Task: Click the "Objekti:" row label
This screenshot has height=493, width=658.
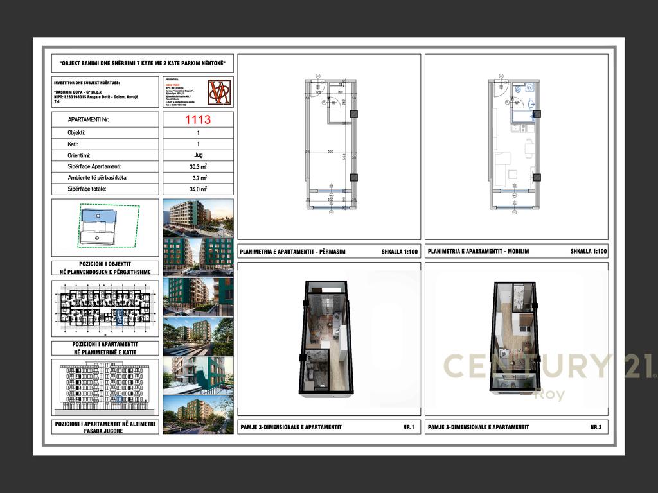Action: pos(76,132)
